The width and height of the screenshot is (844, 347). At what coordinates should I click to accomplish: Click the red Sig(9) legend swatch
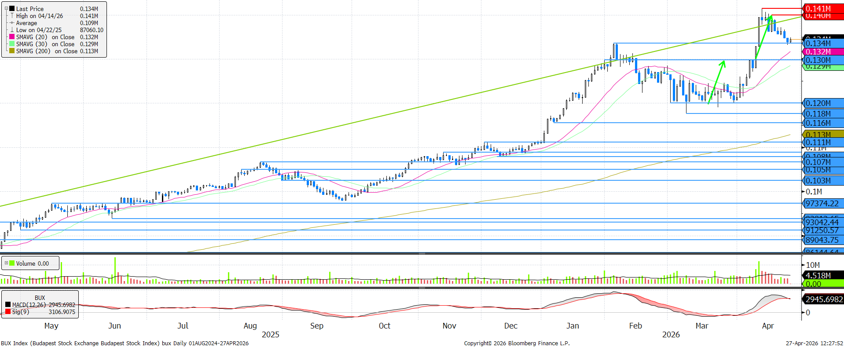tap(8, 311)
